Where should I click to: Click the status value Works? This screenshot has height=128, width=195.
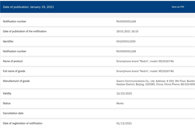coord(120,103)
